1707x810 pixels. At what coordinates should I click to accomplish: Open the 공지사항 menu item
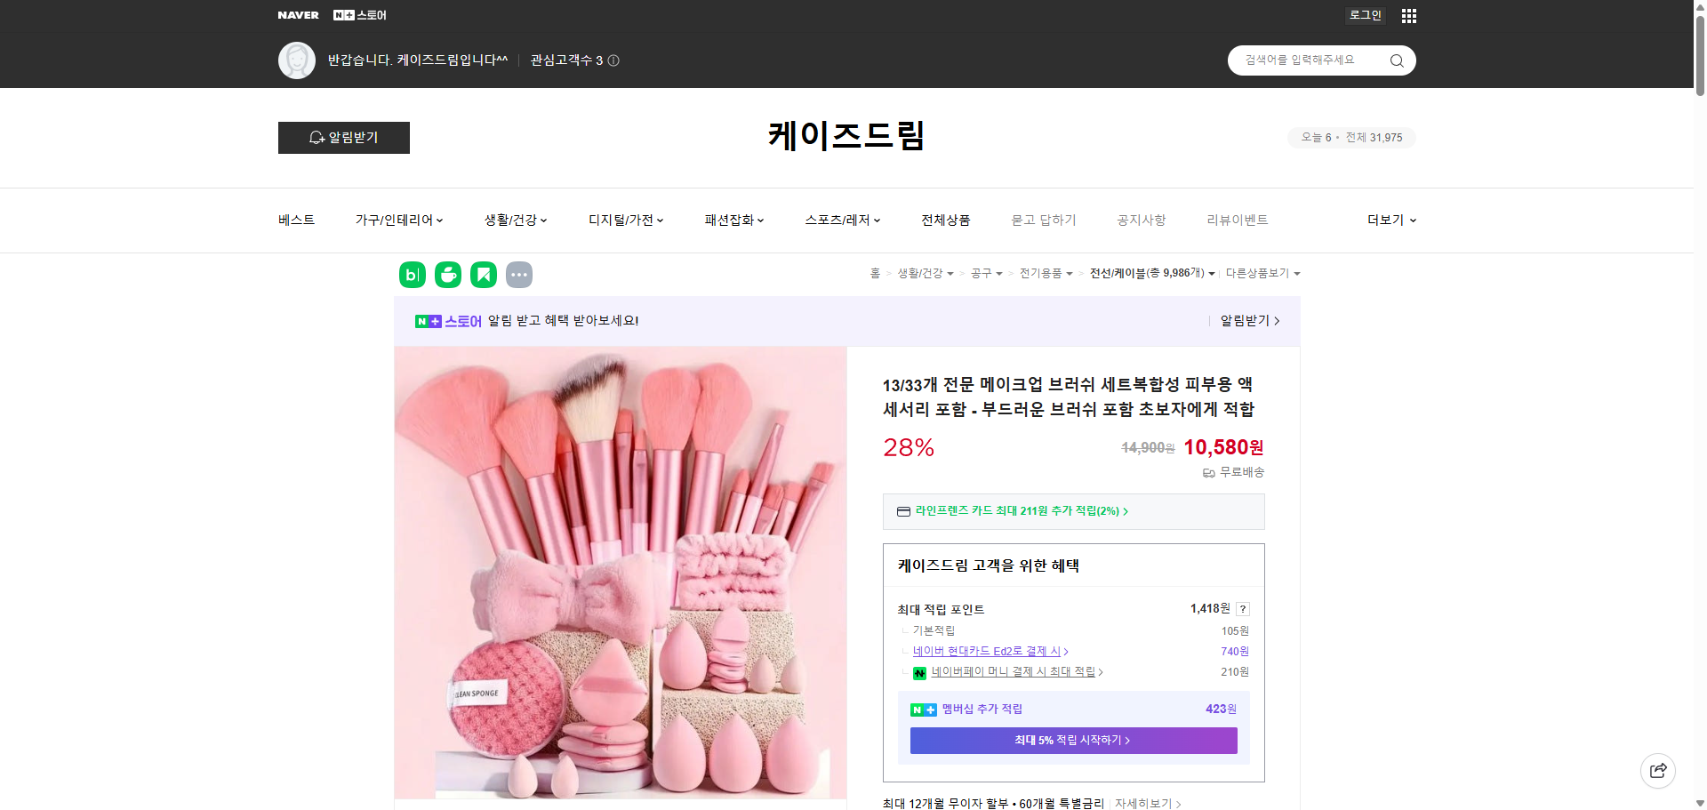(1141, 220)
